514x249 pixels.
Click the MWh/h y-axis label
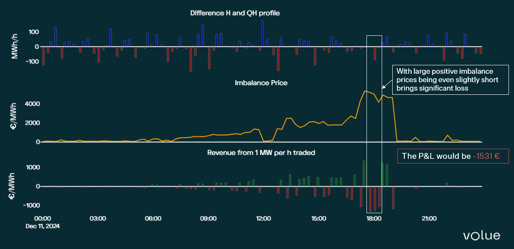(14, 47)
